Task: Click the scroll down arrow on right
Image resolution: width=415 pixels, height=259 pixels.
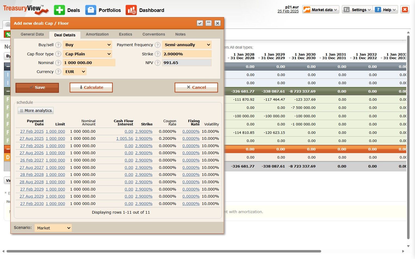Action: coord(408,246)
